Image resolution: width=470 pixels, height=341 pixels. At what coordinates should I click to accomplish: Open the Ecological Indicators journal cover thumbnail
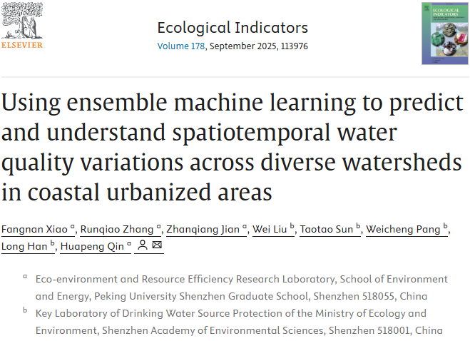440,34
